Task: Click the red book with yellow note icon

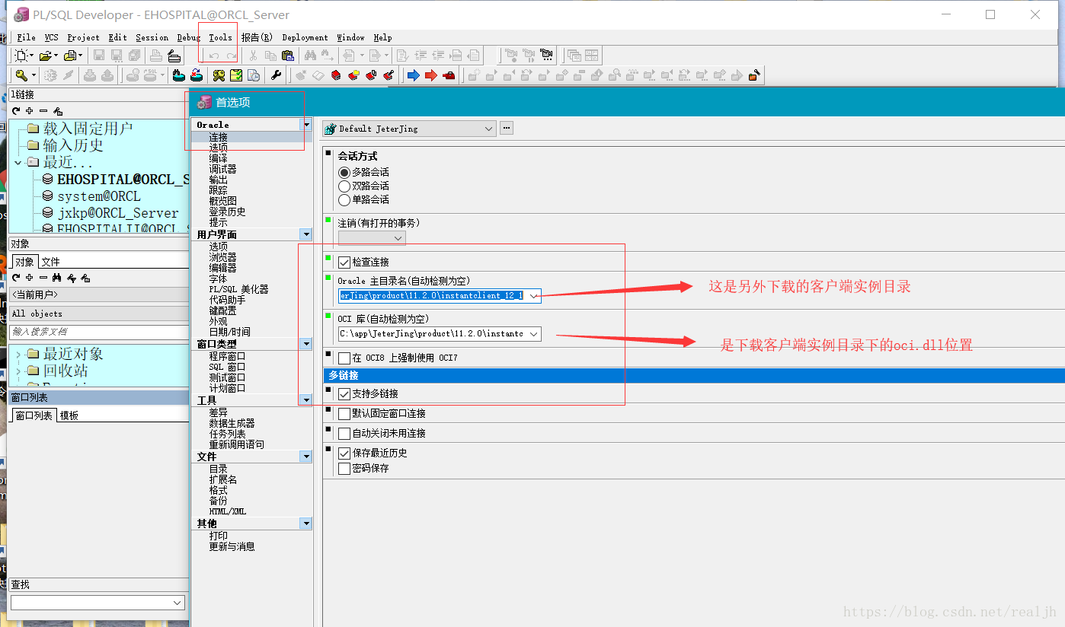Action: click(353, 75)
